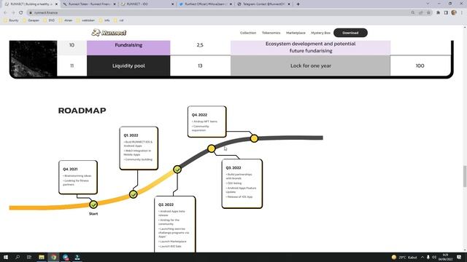Click the Q2 2022 checkmark roadmap node
The image size is (467, 262).
(177, 170)
